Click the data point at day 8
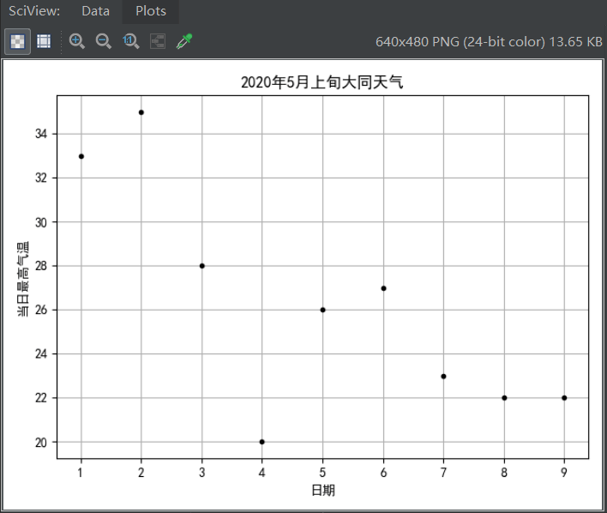Screen dimensions: 607x513 (x=504, y=398)
